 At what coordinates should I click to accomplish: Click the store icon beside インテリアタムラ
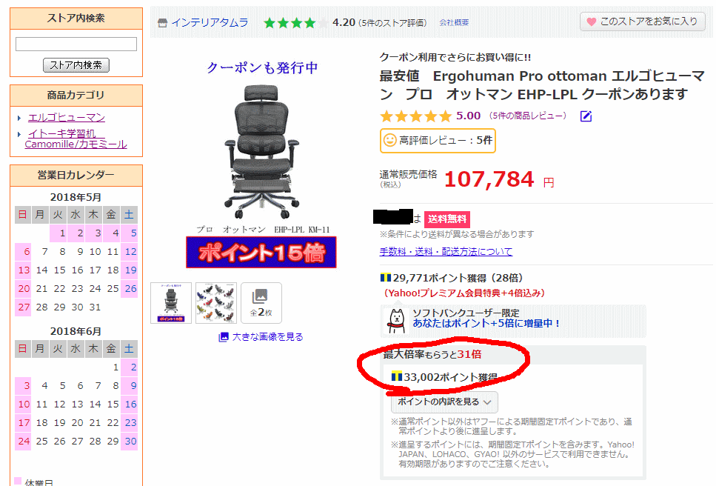point(162,23)
